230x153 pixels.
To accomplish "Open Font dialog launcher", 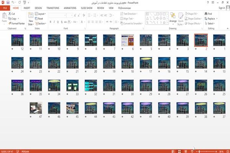I will (85, 28).
